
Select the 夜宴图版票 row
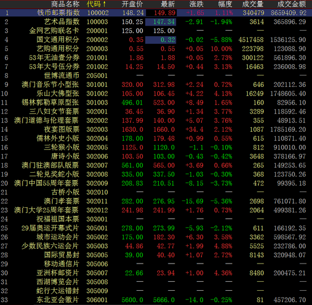tap(156, 129)
